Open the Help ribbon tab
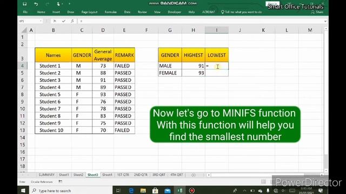346x194 pixels. tap(191, 12)
